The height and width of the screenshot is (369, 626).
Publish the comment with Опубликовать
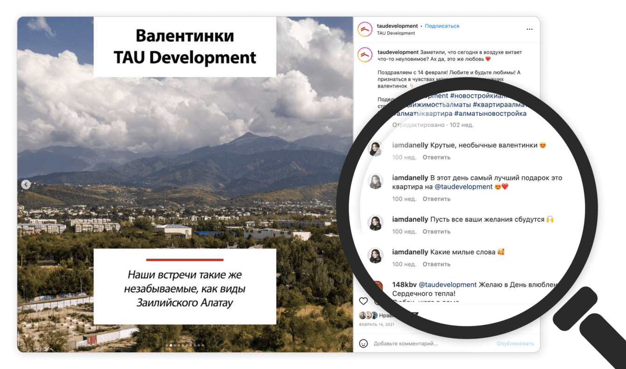click(515, 344)
